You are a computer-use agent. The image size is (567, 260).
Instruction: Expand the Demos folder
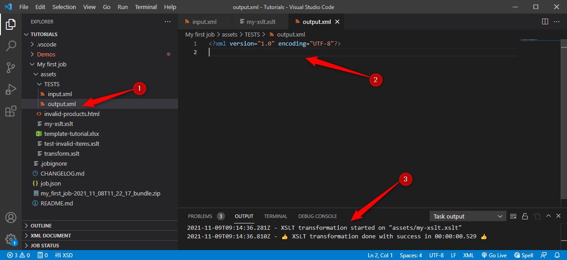[46, 54]
